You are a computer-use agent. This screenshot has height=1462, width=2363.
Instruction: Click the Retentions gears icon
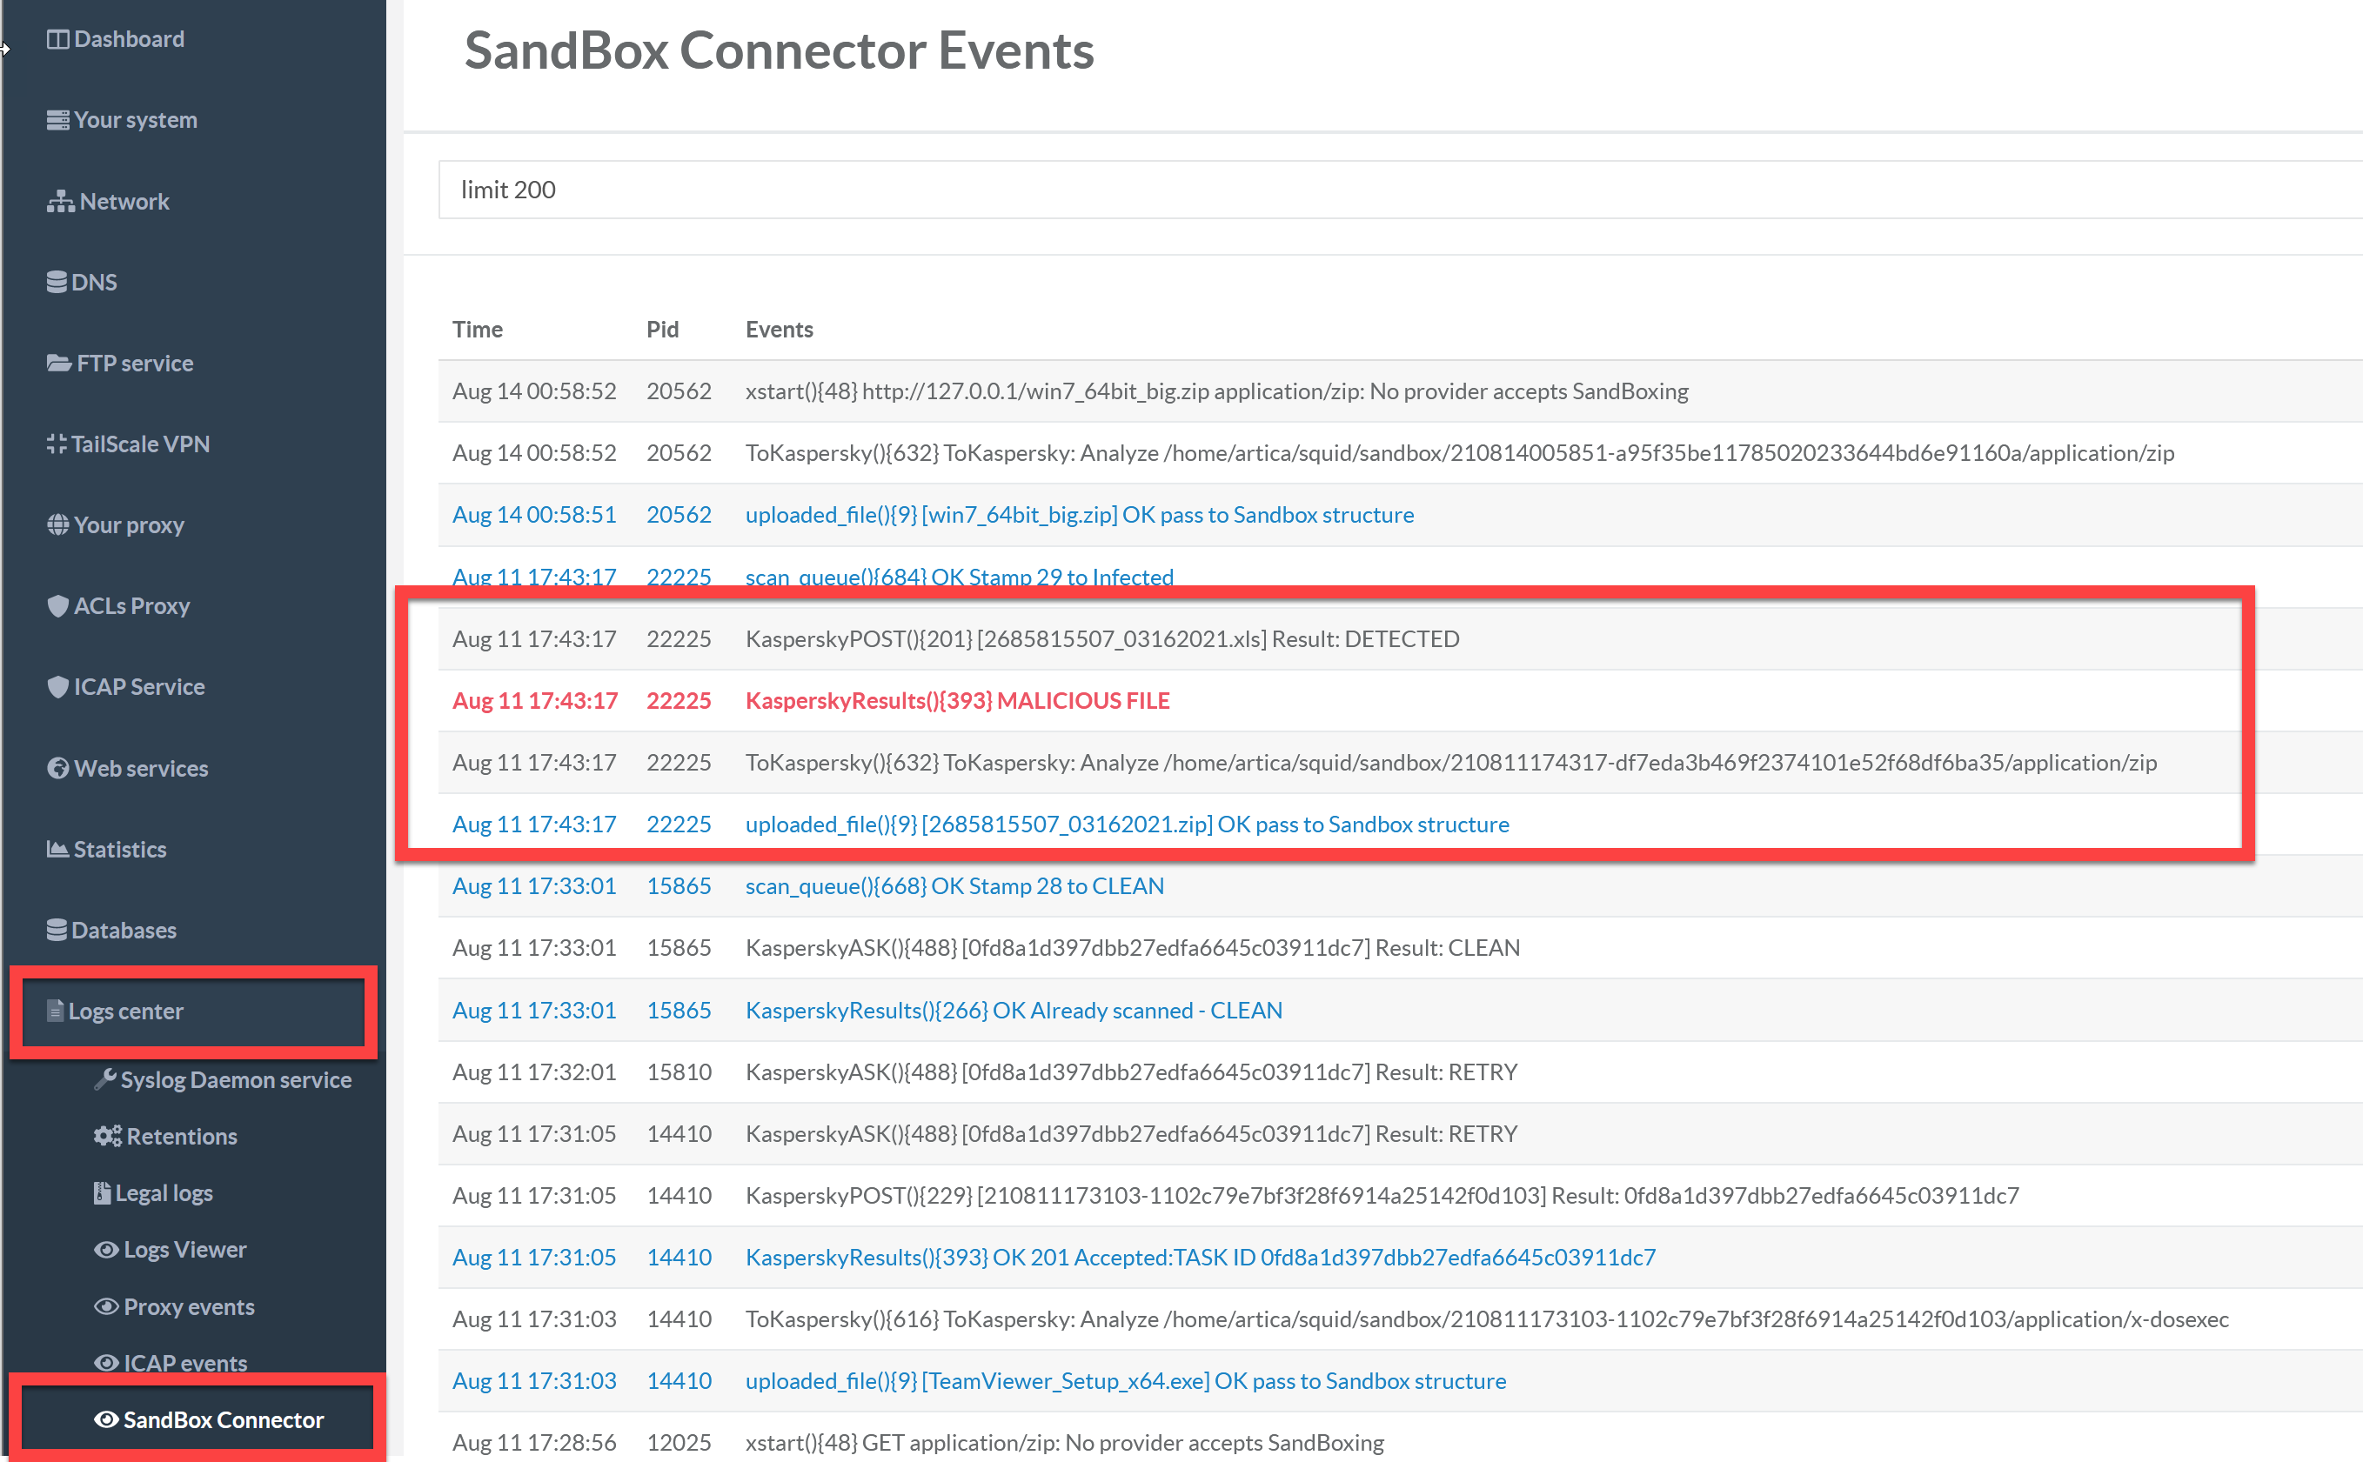click(x=107, y=1136)
